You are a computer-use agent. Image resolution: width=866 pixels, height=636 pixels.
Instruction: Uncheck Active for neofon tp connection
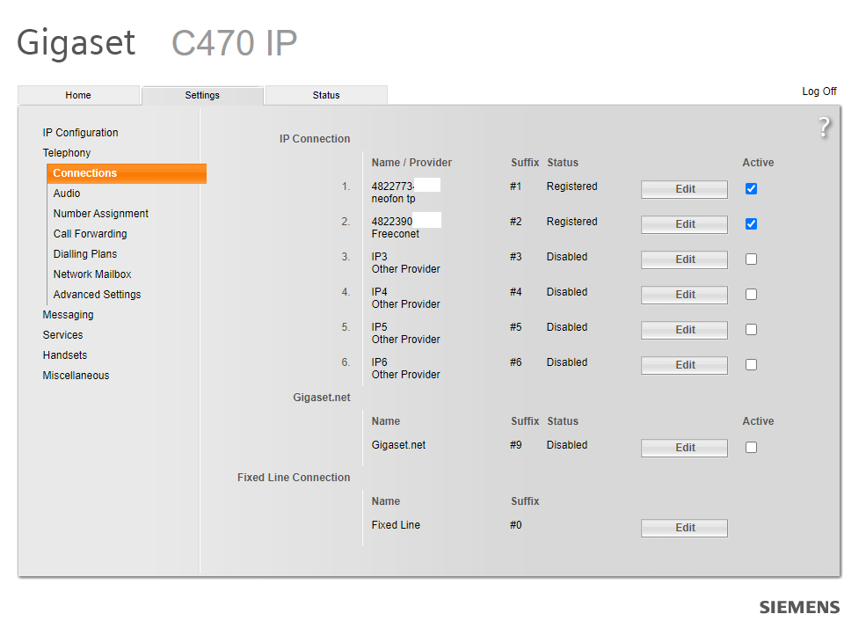[x=751, y=189]
